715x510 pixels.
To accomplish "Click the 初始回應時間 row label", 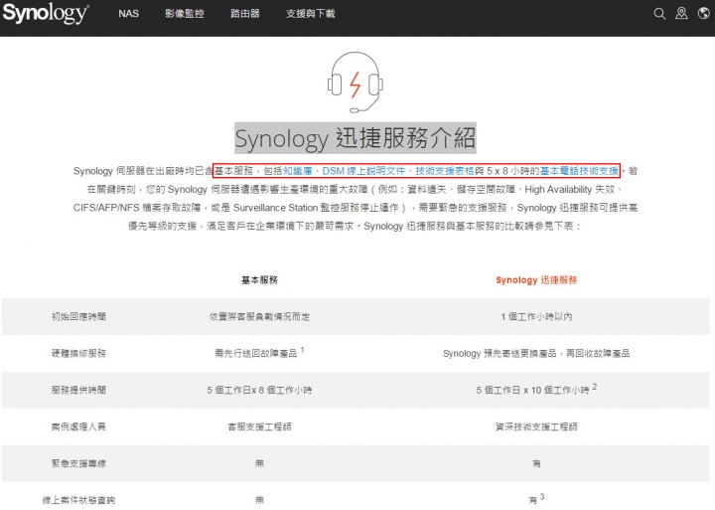I will point(78,316).
